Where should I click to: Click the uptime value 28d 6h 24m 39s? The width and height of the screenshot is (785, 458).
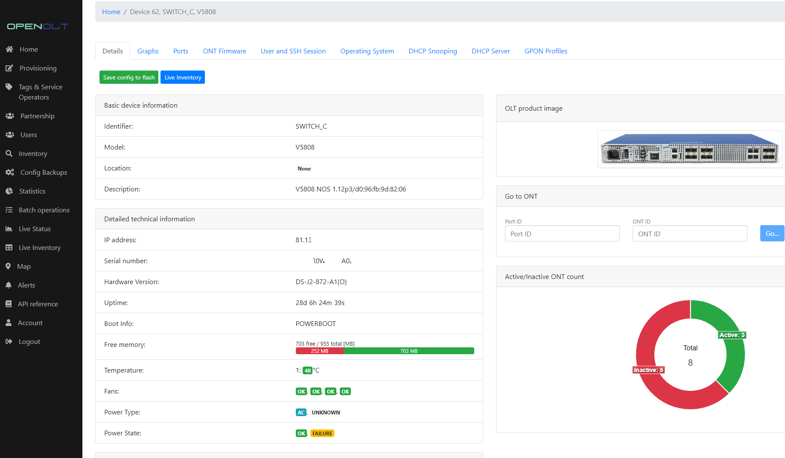point(320,302)
